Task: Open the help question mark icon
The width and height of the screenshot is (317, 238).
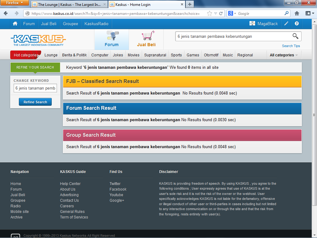Action: point(297,24)
